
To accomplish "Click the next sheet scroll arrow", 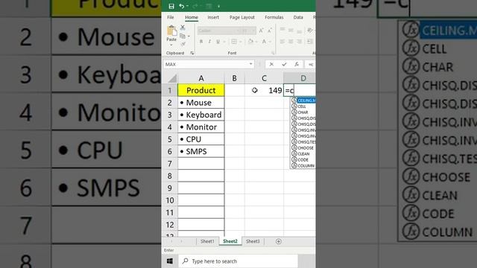I will tap(182, 241).
